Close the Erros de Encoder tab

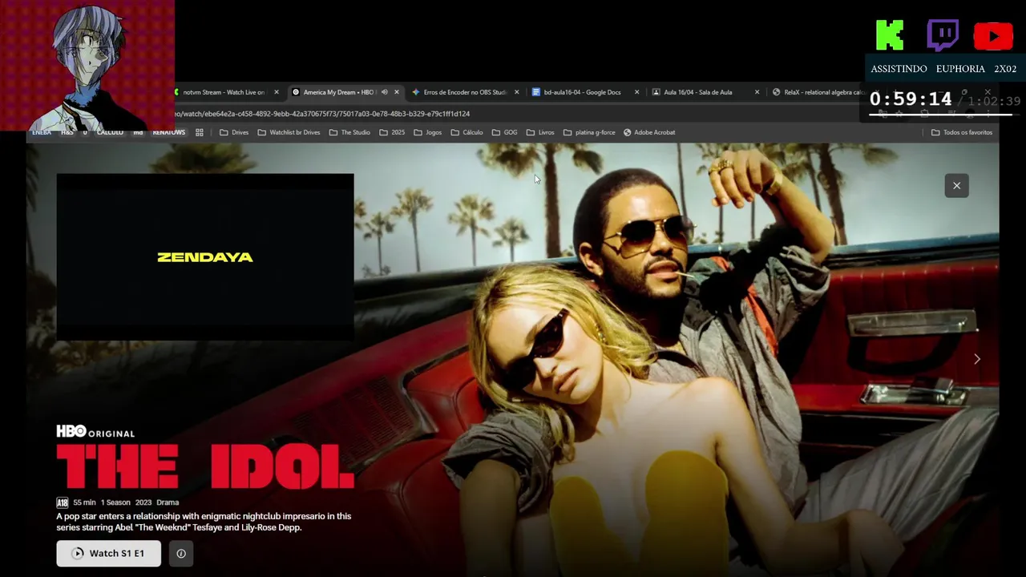click(516, 92)
